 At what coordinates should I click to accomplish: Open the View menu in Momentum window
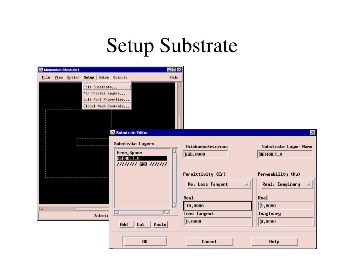[58, 78]
